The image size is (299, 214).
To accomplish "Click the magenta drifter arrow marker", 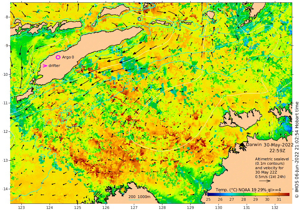I will pyautogui.click(x=45, y=66).
